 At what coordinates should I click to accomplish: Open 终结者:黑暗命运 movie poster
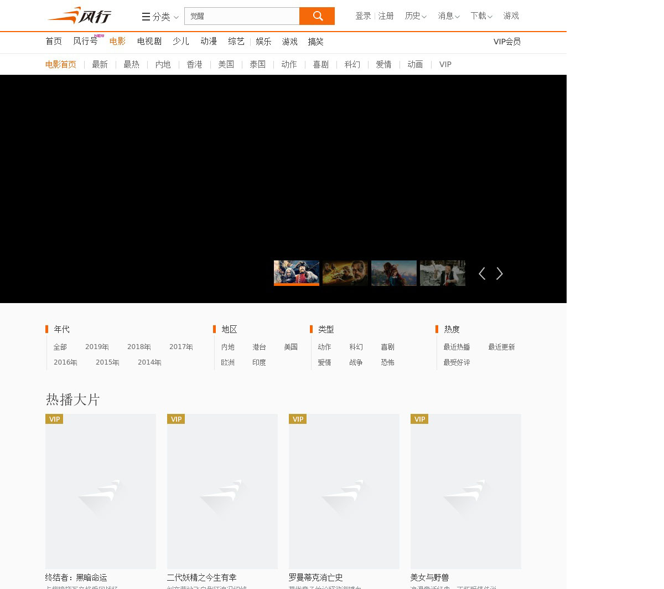point(101,491)
